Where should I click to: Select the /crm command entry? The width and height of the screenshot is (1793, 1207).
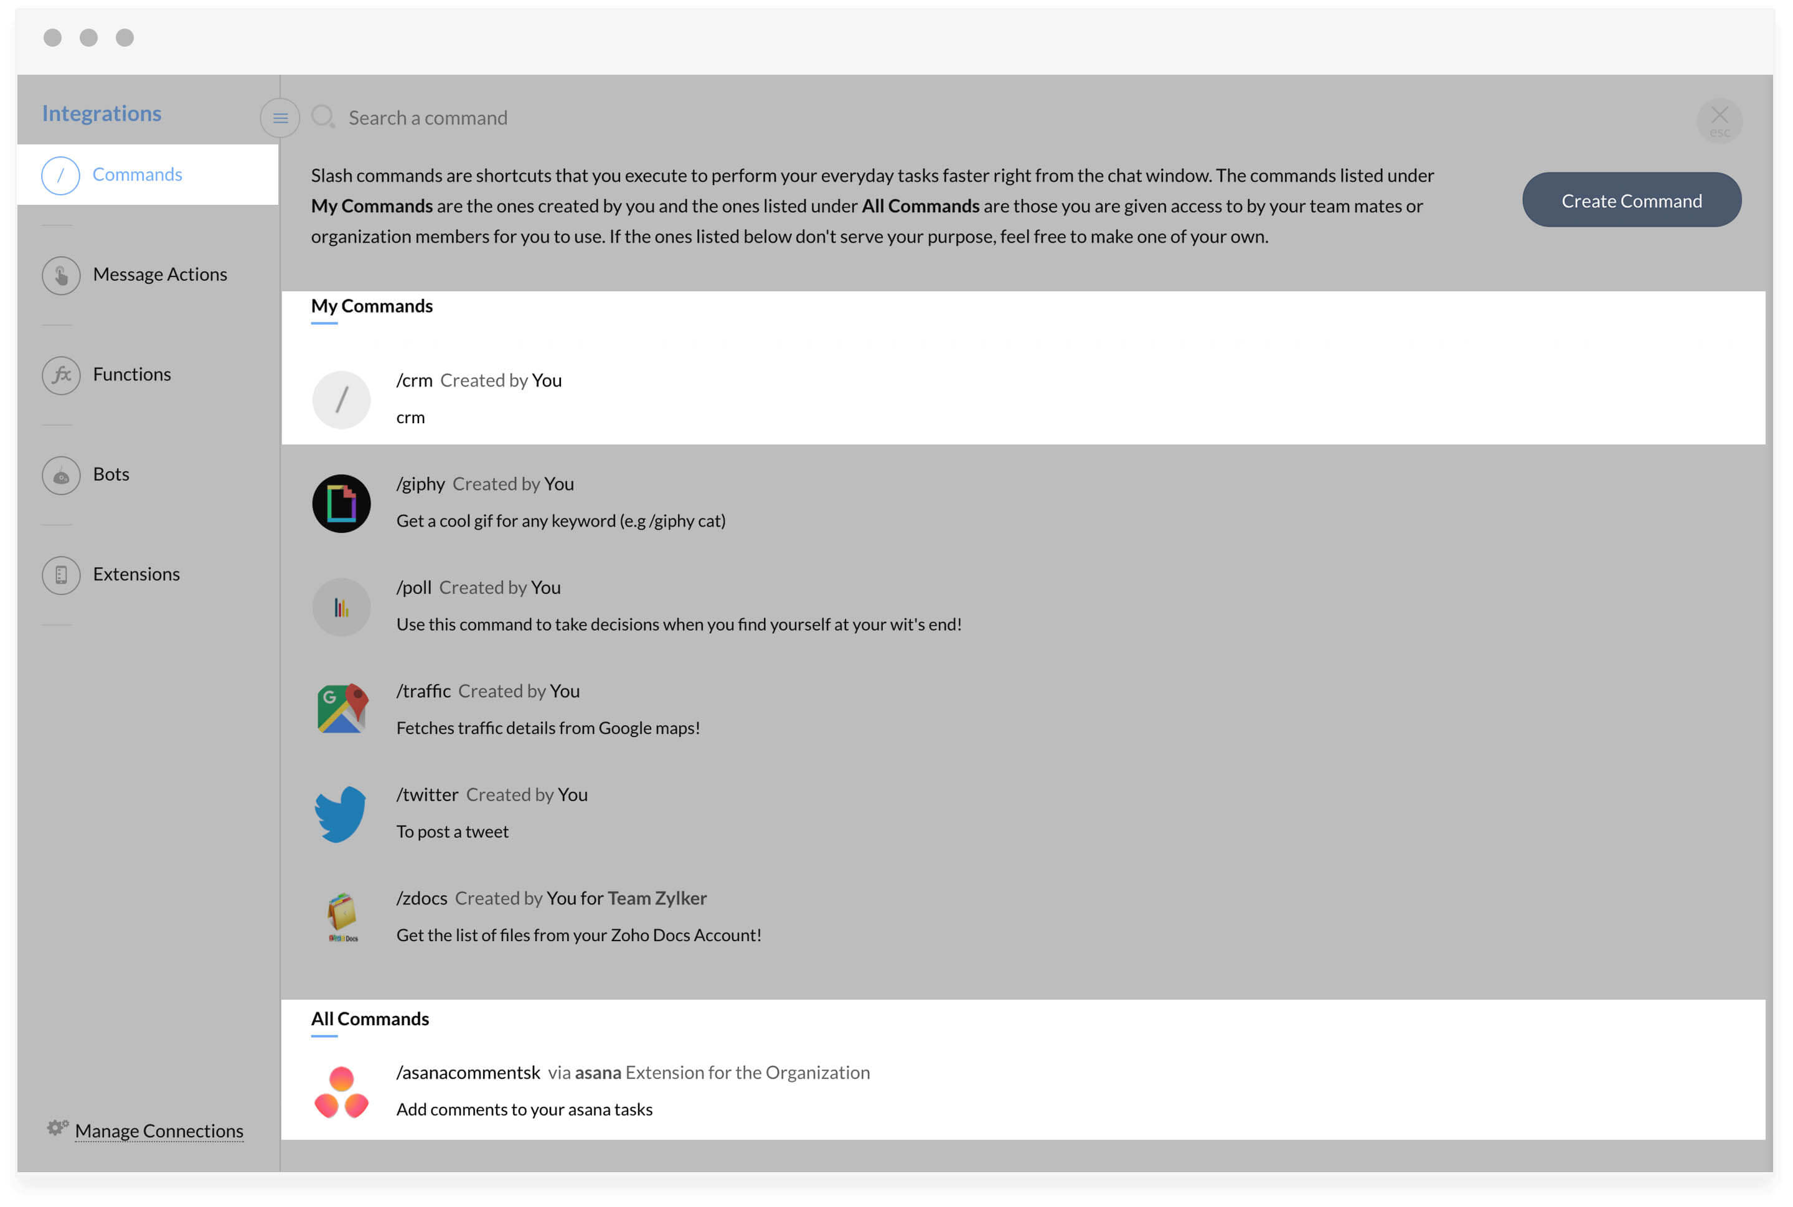coord(478,399)
